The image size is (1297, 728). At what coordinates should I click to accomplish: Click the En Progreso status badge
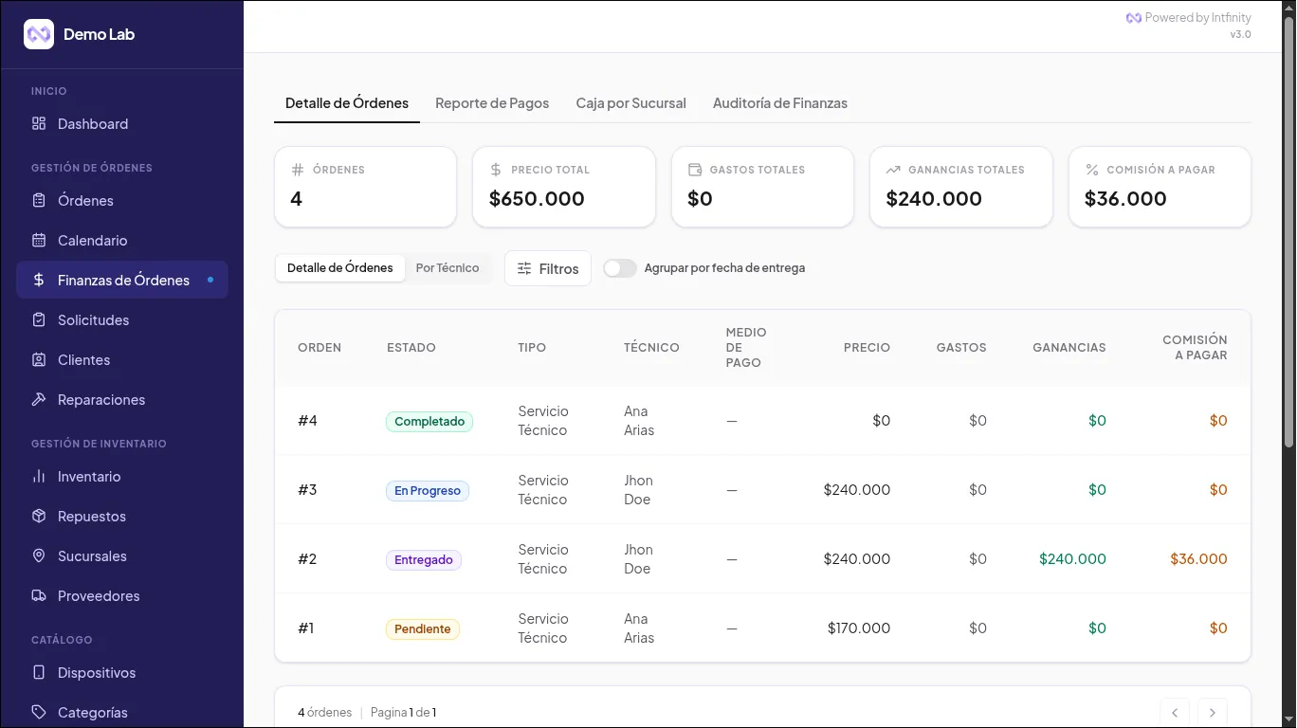428,491
